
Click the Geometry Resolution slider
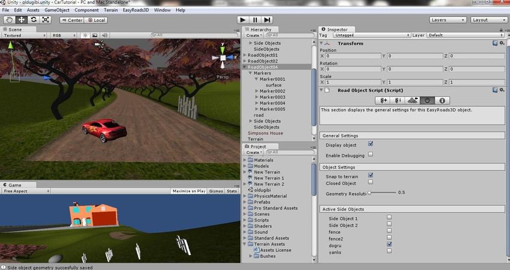[382, 193]
